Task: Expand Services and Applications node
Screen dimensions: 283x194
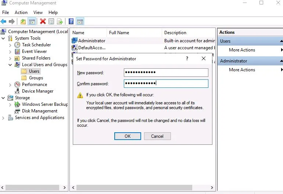Action: 3,118
